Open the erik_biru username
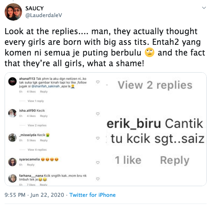Screen dimensions: 212x205 134,123
